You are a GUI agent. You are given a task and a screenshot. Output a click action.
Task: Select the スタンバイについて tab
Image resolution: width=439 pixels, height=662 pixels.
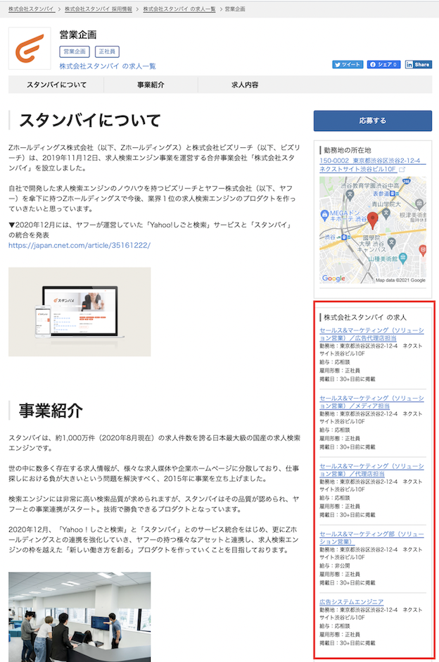(x=56, y=85)
